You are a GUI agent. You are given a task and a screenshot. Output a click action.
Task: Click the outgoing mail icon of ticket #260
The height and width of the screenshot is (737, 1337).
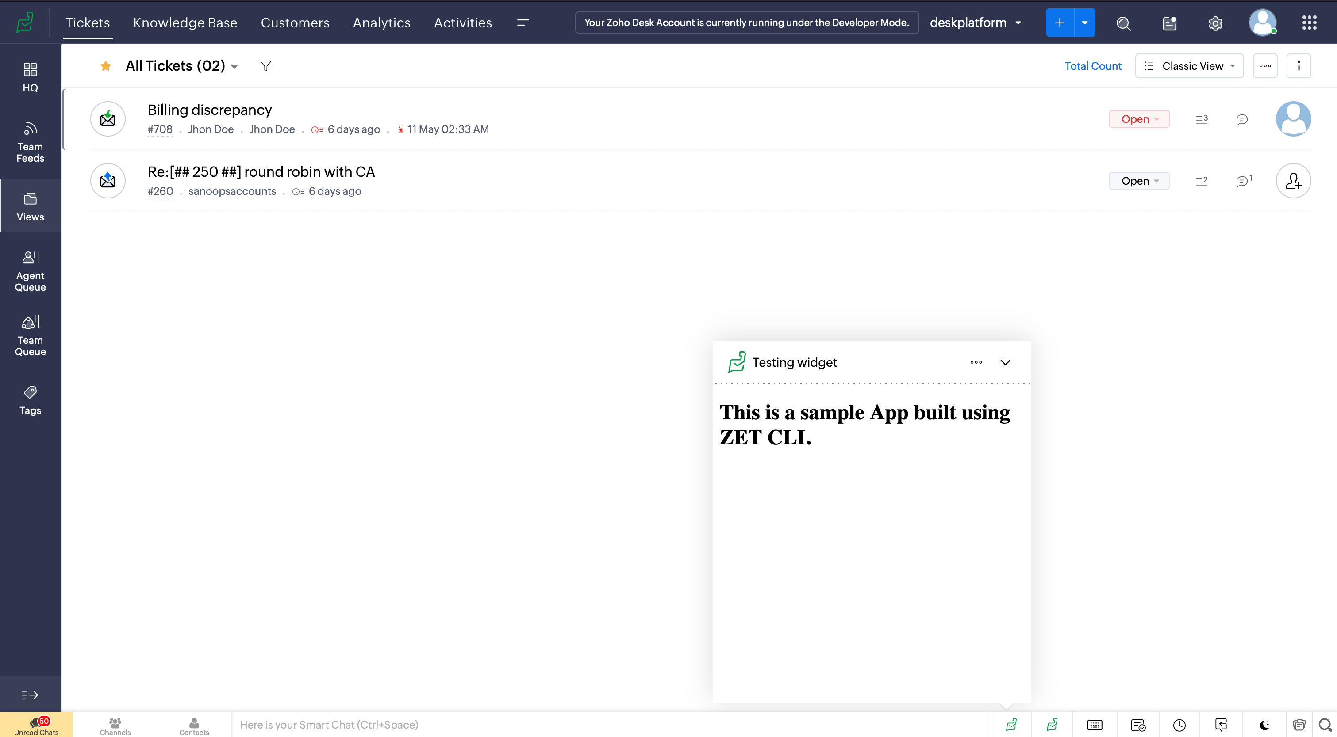tap(108, 180)
